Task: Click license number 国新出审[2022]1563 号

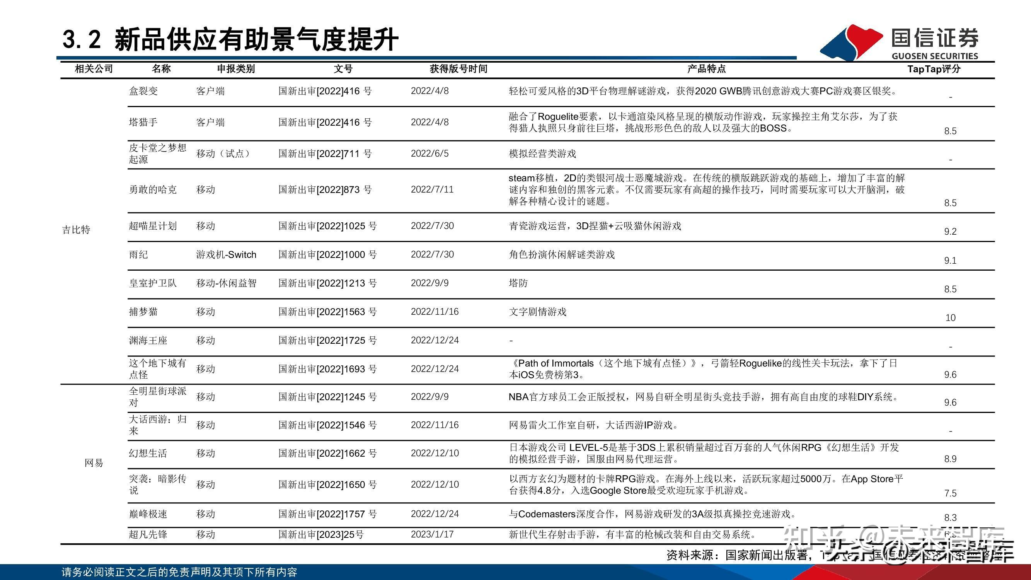Action: [x=328, y=312]
